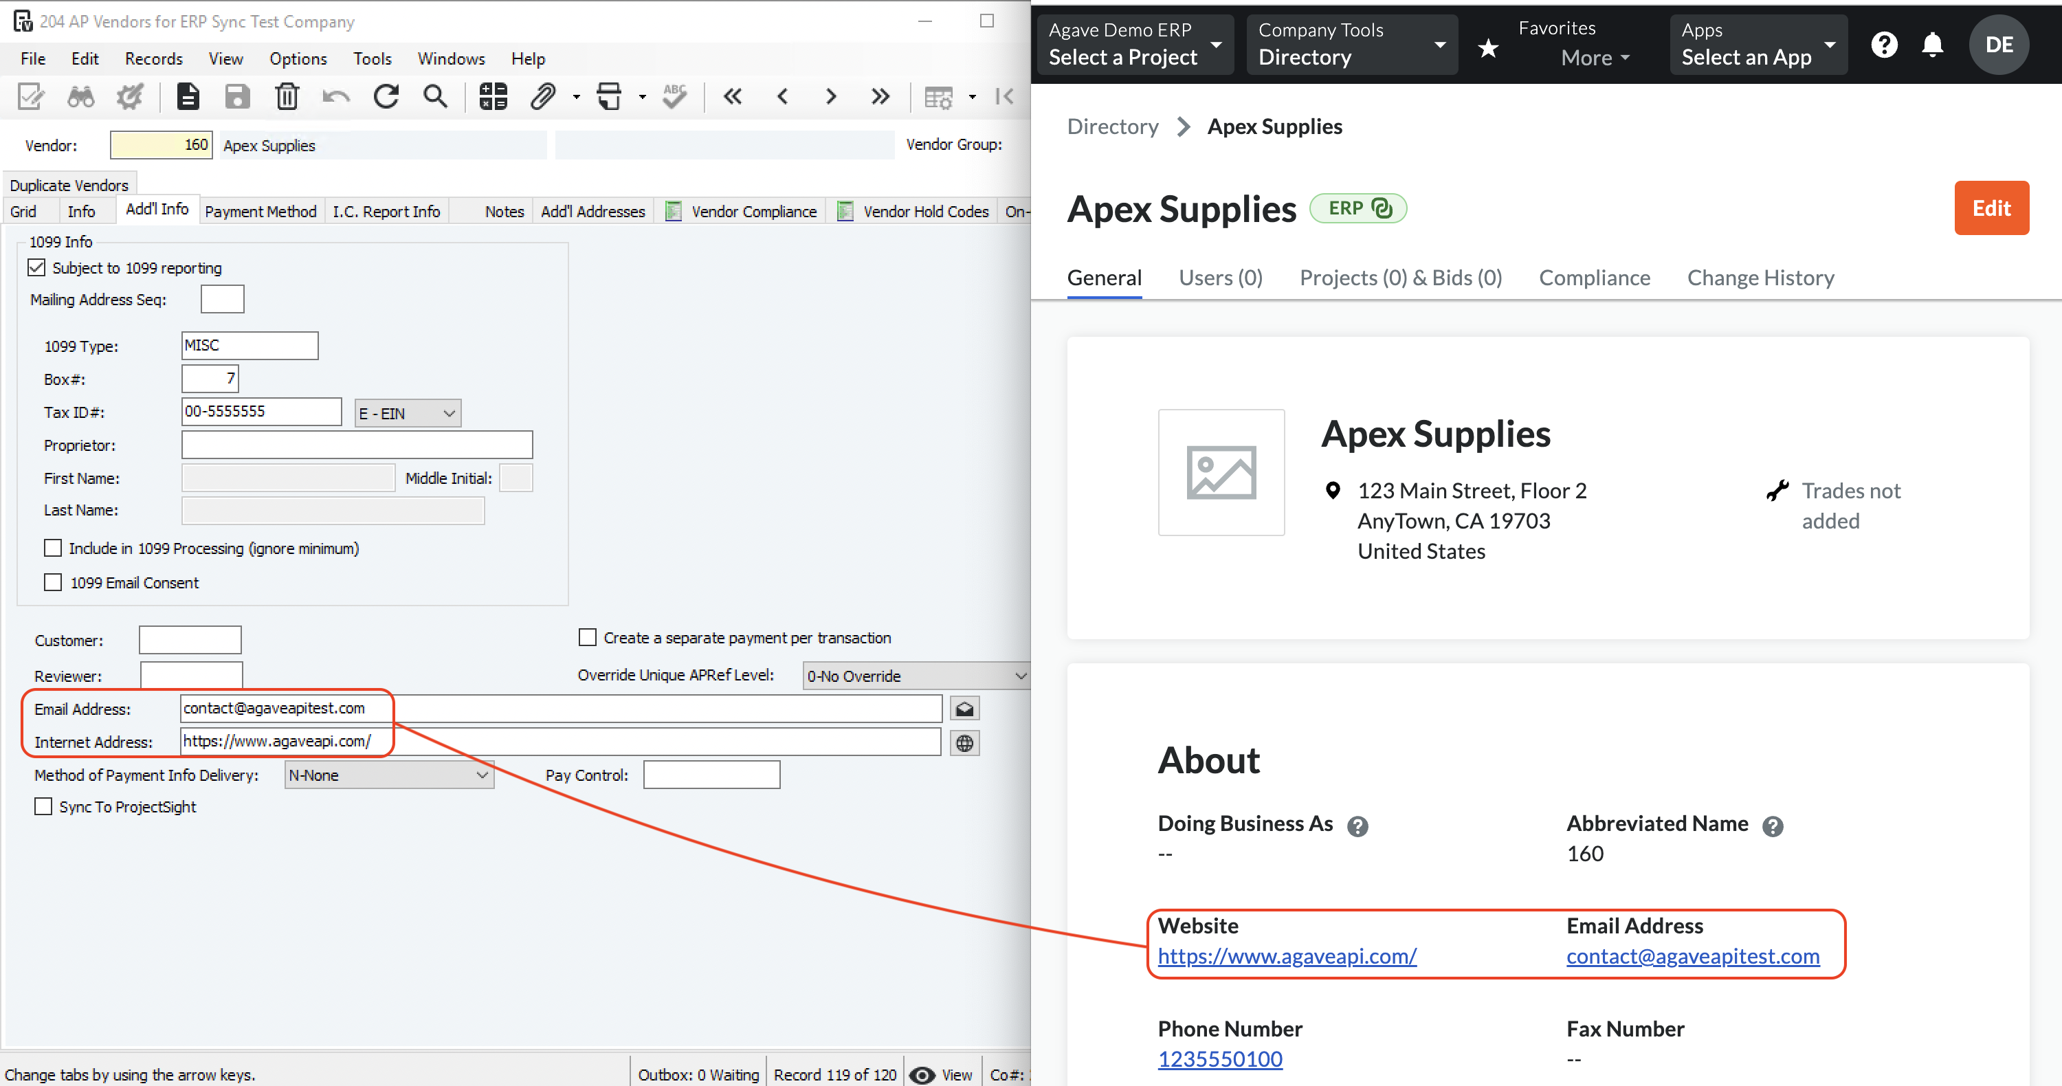
Task: Delete the record using trash can icon
Action: point(287,97)
